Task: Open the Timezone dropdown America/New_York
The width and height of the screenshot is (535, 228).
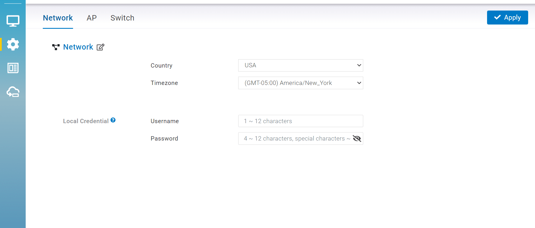Action: [300, 83]
